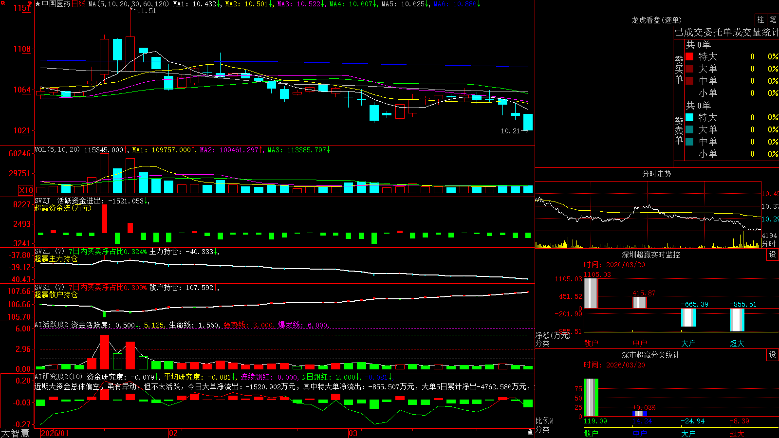Click the 超赢散户持仓 yellow label
The height and width of the screenshot is (438, 779).
click(x=56, y=294)
